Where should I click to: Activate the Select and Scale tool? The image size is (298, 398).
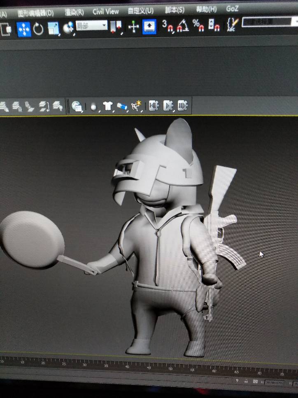tap(54, 28)
